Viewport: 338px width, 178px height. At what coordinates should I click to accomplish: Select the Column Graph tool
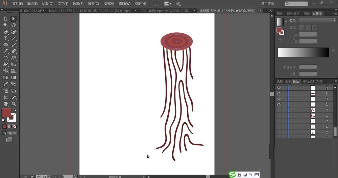coord(14,91)
